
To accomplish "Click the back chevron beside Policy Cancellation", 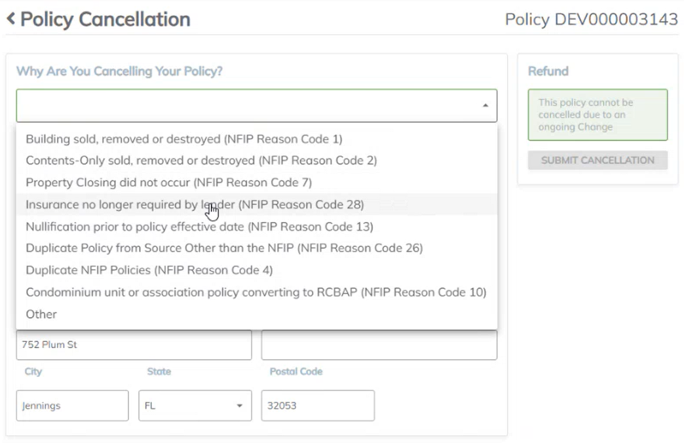I will pos(10,19).
